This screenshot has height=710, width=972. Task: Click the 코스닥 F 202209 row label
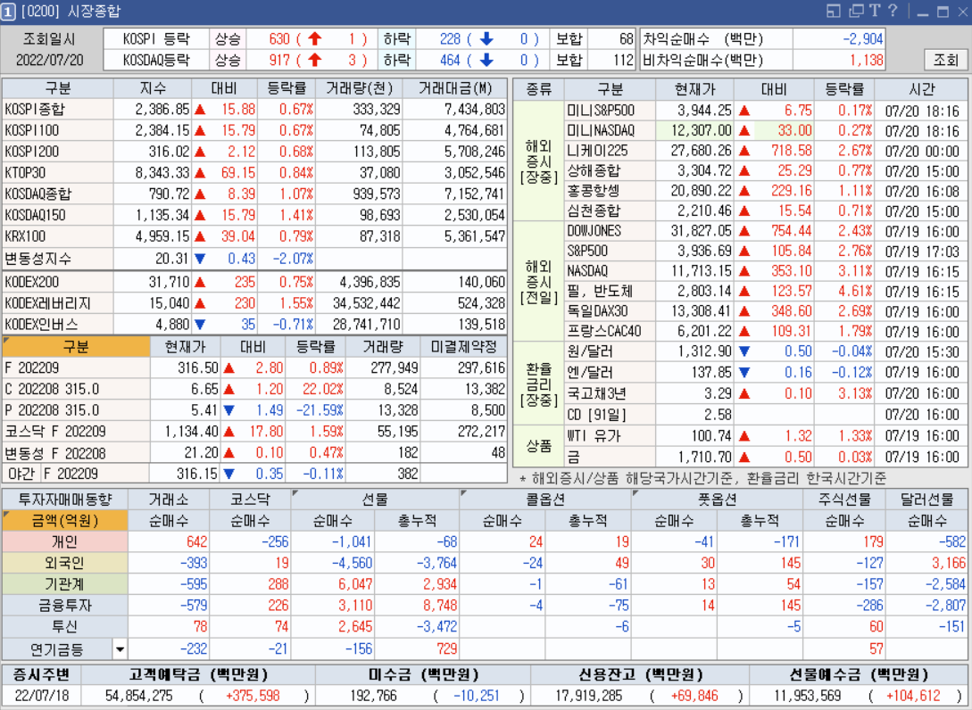coord(76,431)
